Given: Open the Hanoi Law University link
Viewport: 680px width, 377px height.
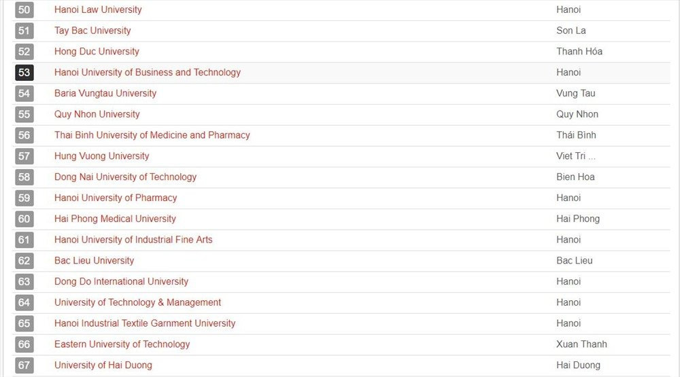Looking at the screenshot, I should click(x=98, y=10).
